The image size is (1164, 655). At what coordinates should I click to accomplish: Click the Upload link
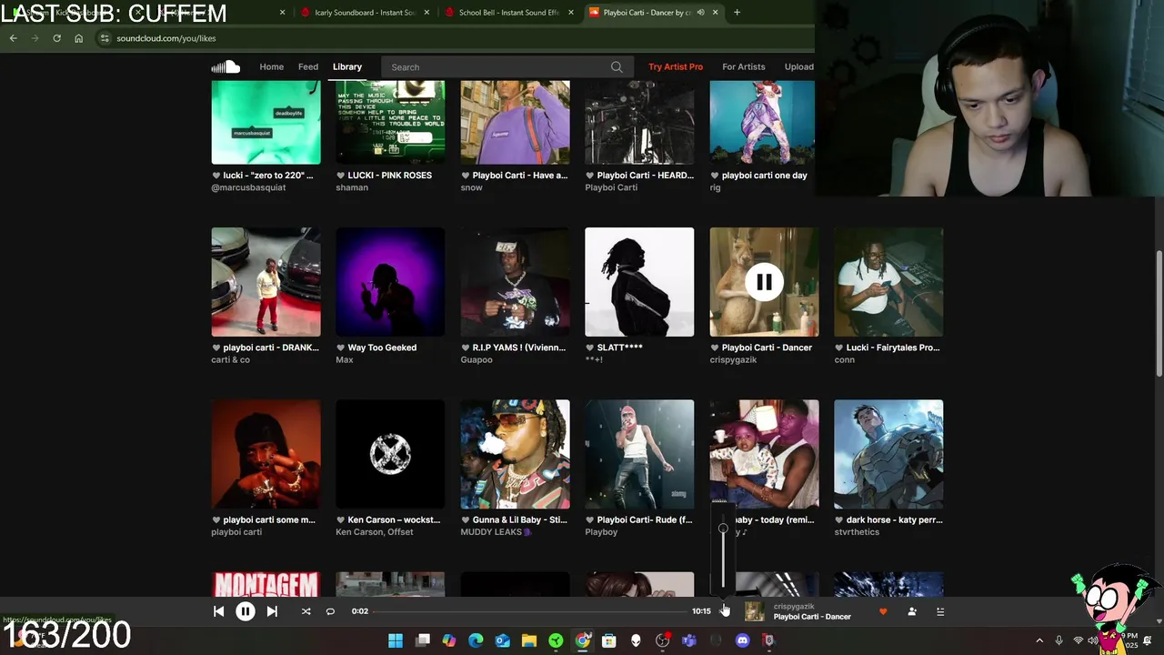pos(799,66)
